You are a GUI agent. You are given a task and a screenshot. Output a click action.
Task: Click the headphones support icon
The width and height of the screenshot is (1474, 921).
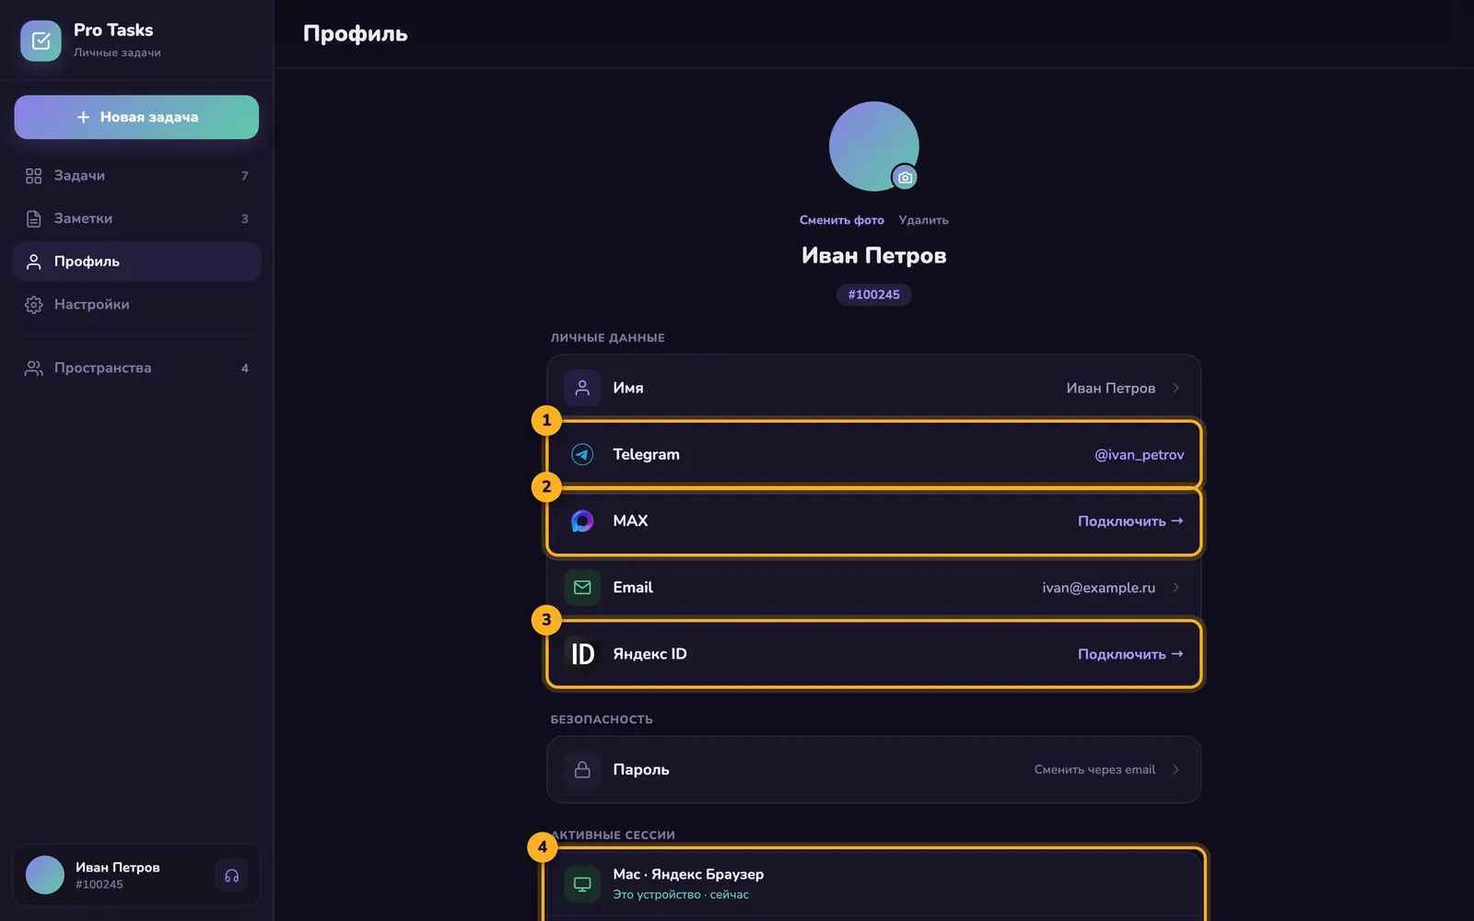point(231,875)
